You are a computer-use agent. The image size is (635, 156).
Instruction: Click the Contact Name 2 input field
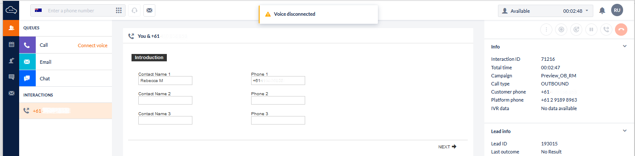coord(165,100)
